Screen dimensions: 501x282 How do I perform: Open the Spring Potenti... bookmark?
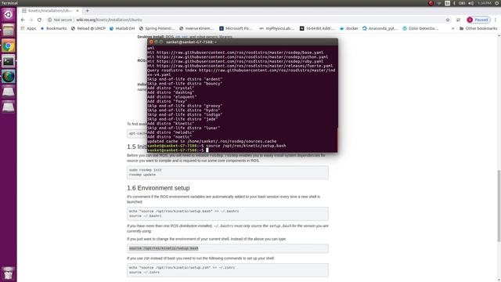coord(157,28)
